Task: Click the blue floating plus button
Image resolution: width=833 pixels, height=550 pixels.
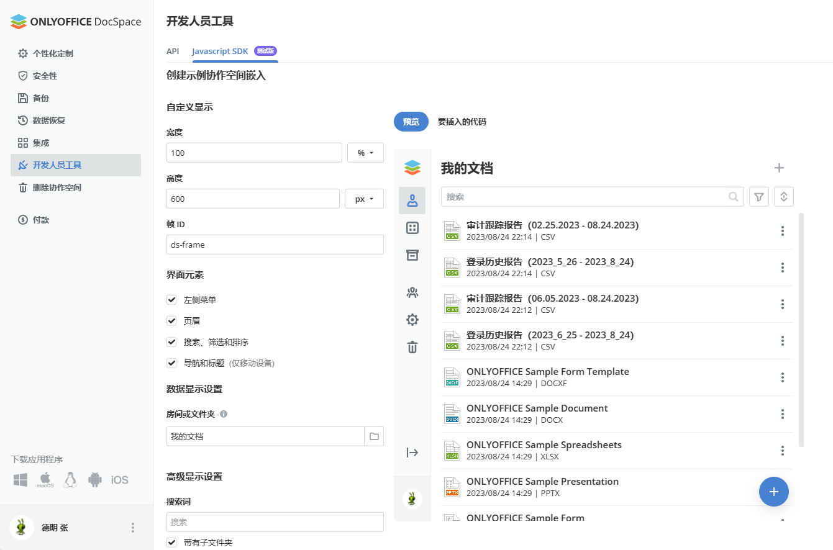Action: click(x=774, y=492)
